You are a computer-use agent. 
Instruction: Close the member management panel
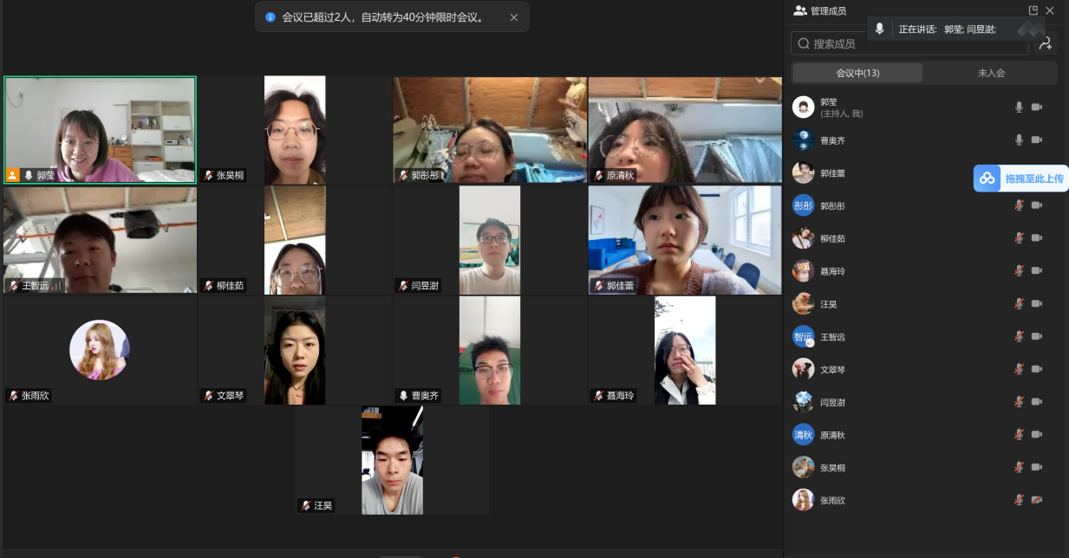click(x=1050, y=10)
